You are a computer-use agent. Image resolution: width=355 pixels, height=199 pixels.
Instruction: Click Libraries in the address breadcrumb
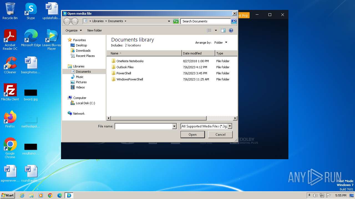[98, 21]
